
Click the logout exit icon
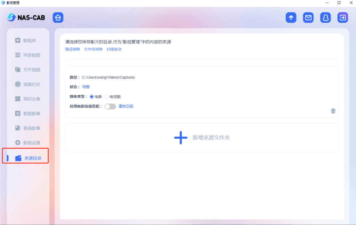[342, 18]
